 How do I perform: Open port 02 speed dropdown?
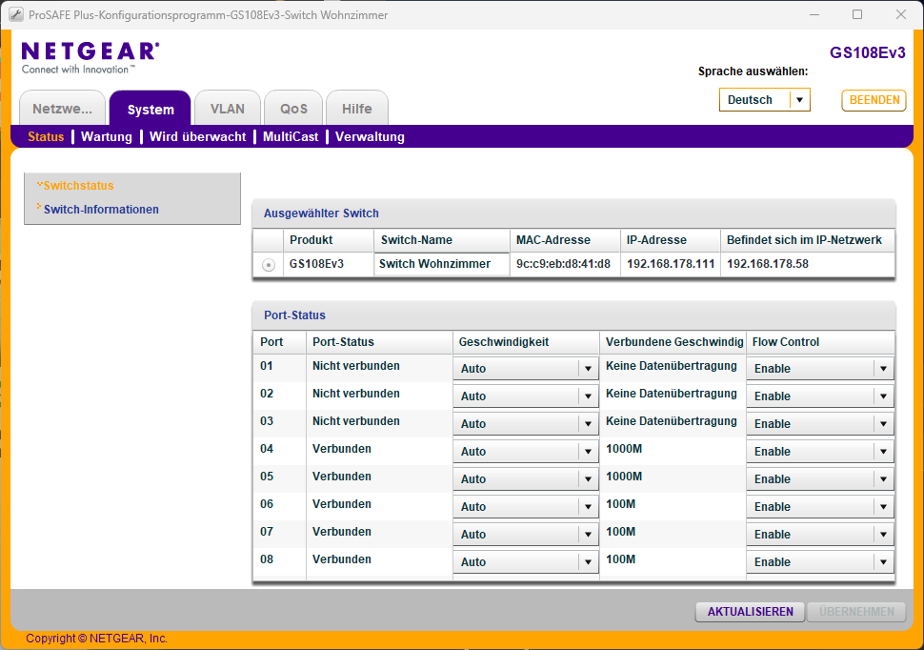(x=526, y=396)
